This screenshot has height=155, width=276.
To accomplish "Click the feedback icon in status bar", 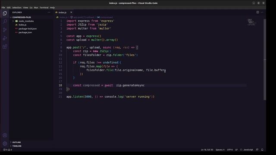I will click(257, 150).
